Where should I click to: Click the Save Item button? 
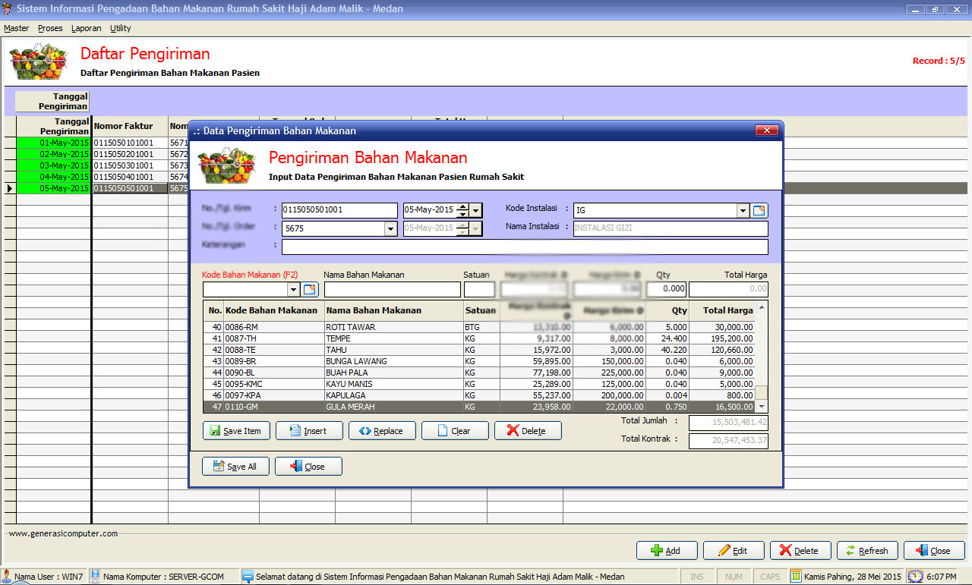[x=235, y=431]
